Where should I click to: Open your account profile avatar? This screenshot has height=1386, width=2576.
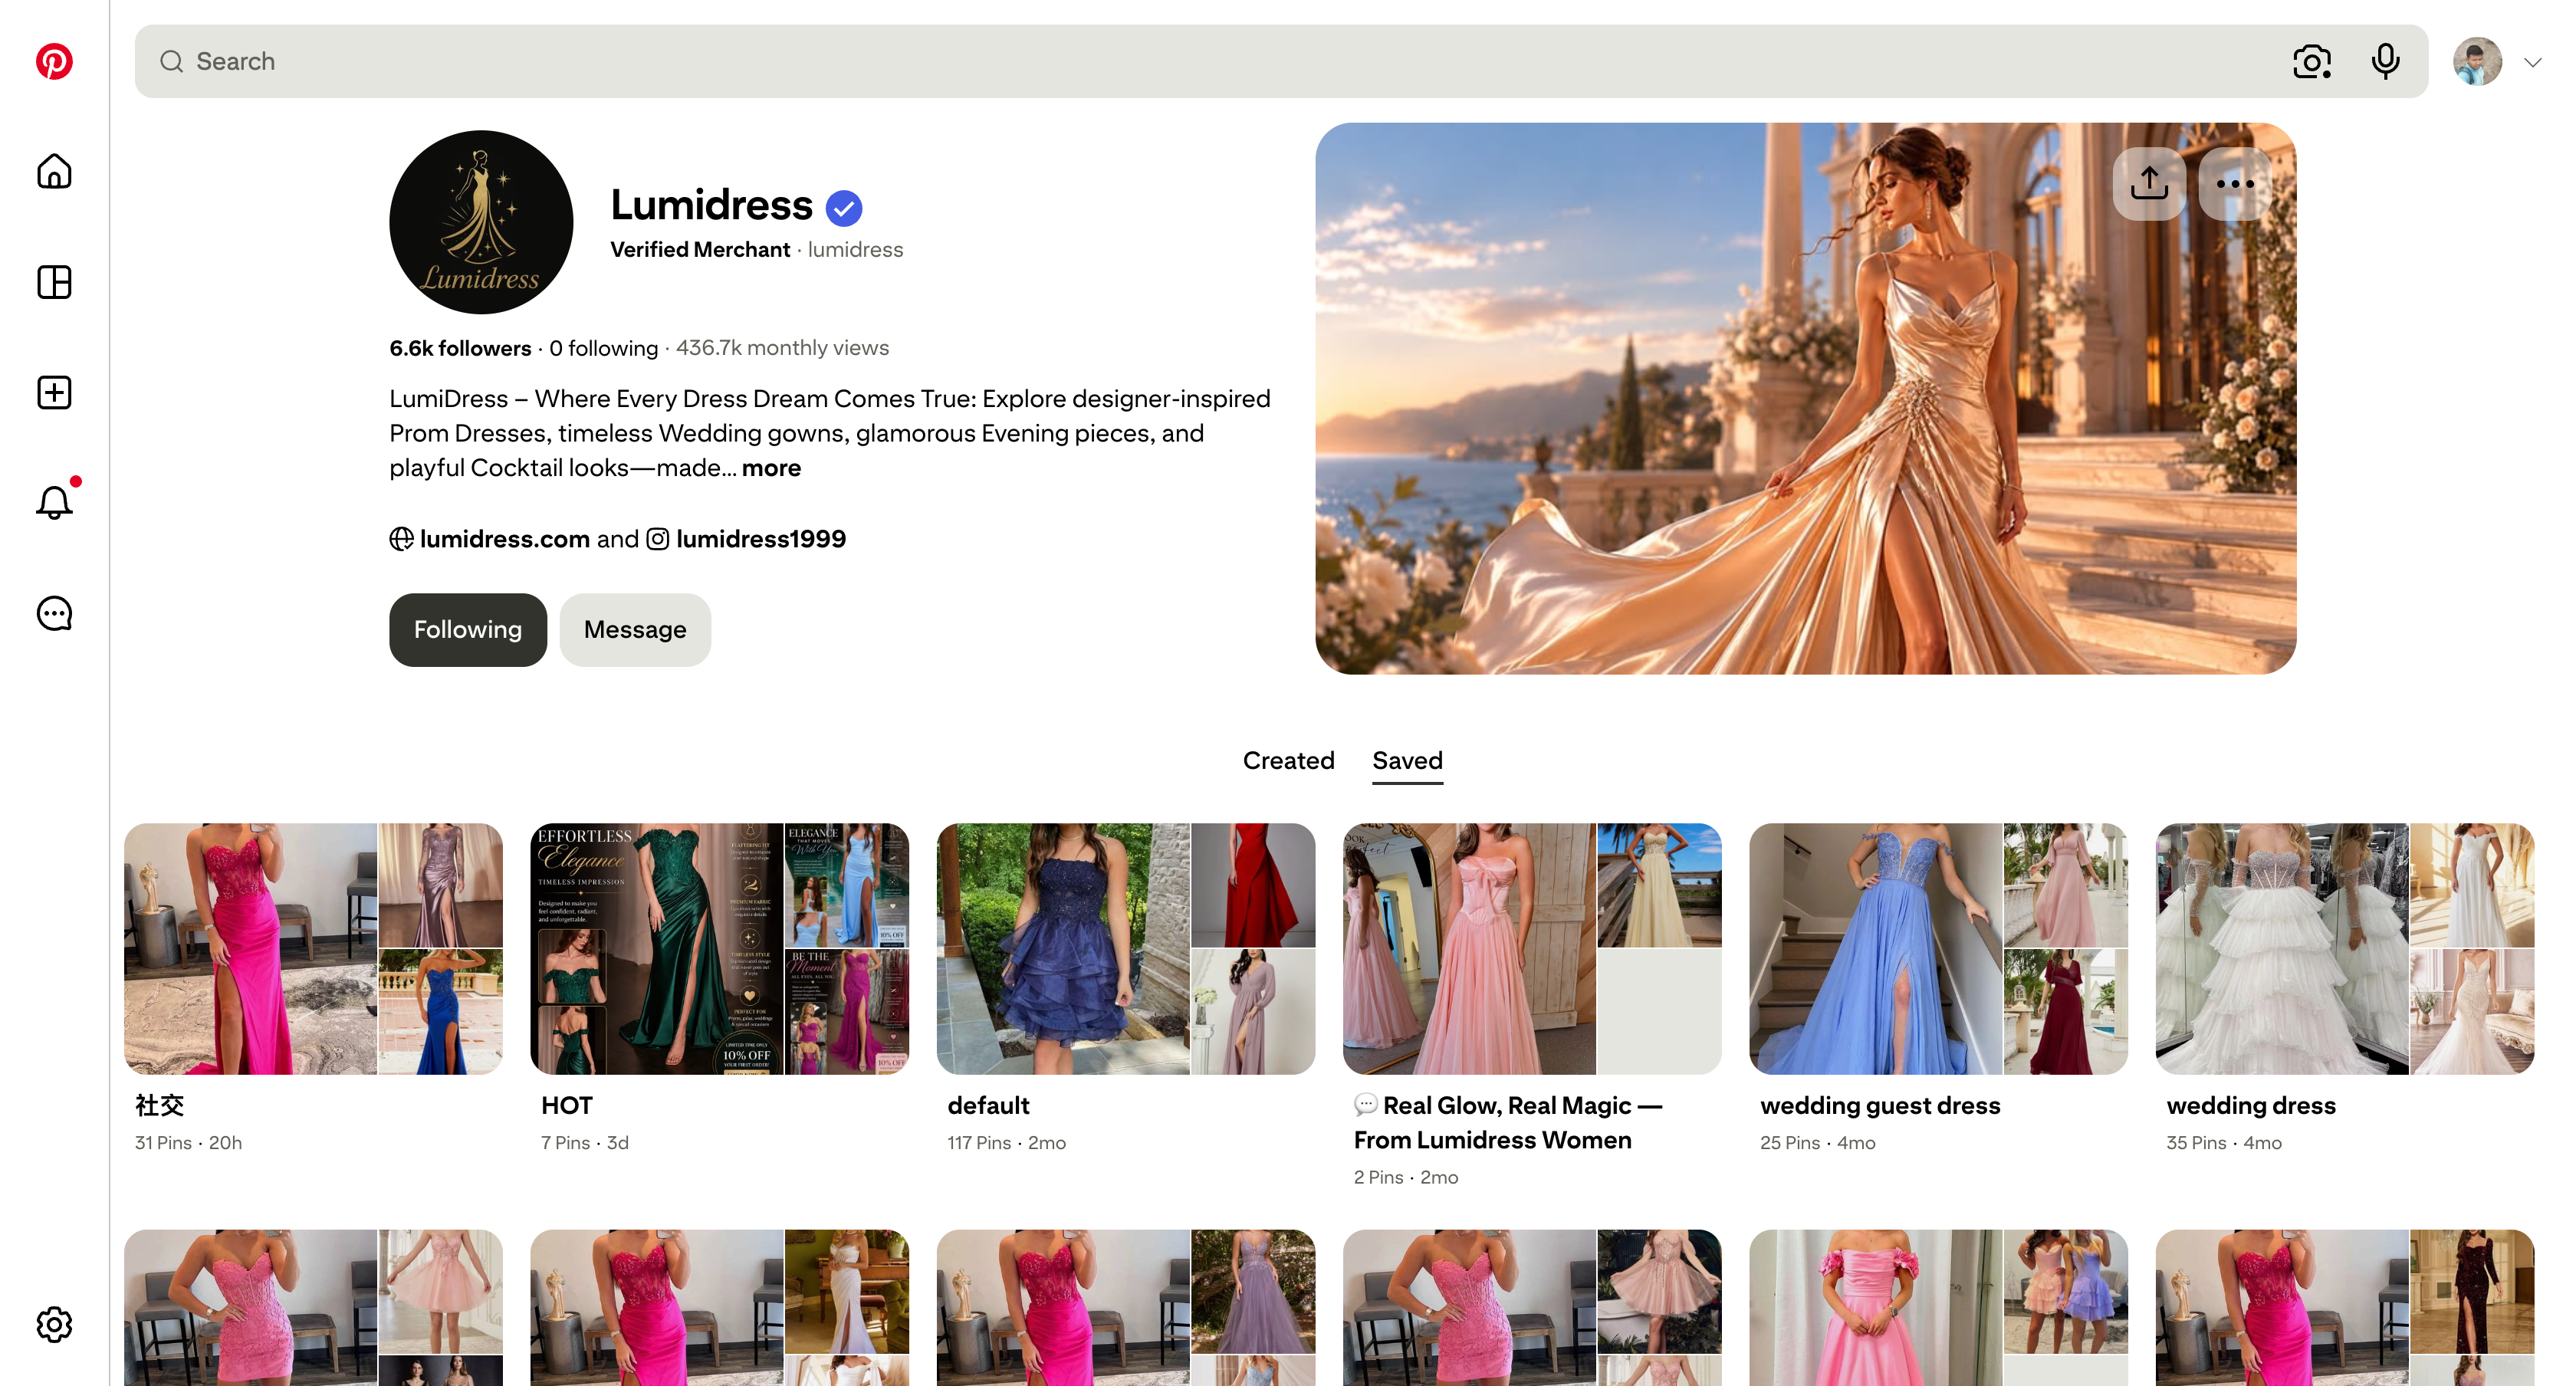point(2477,61)
